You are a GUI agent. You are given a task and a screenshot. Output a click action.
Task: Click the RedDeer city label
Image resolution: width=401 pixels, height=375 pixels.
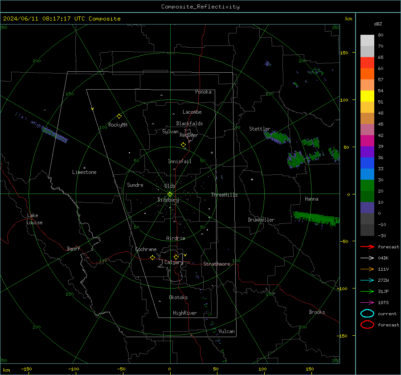189,135
